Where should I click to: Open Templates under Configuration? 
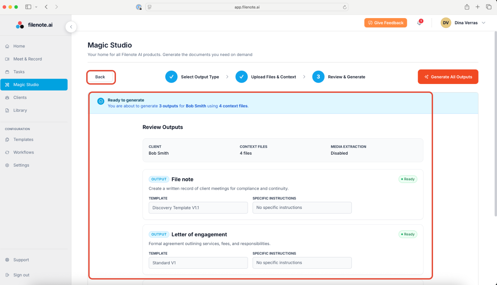click(x=34, y=140)
